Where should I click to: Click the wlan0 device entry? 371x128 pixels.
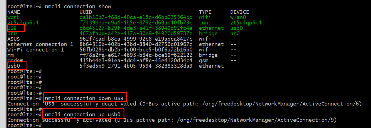[x=238, y=17]
